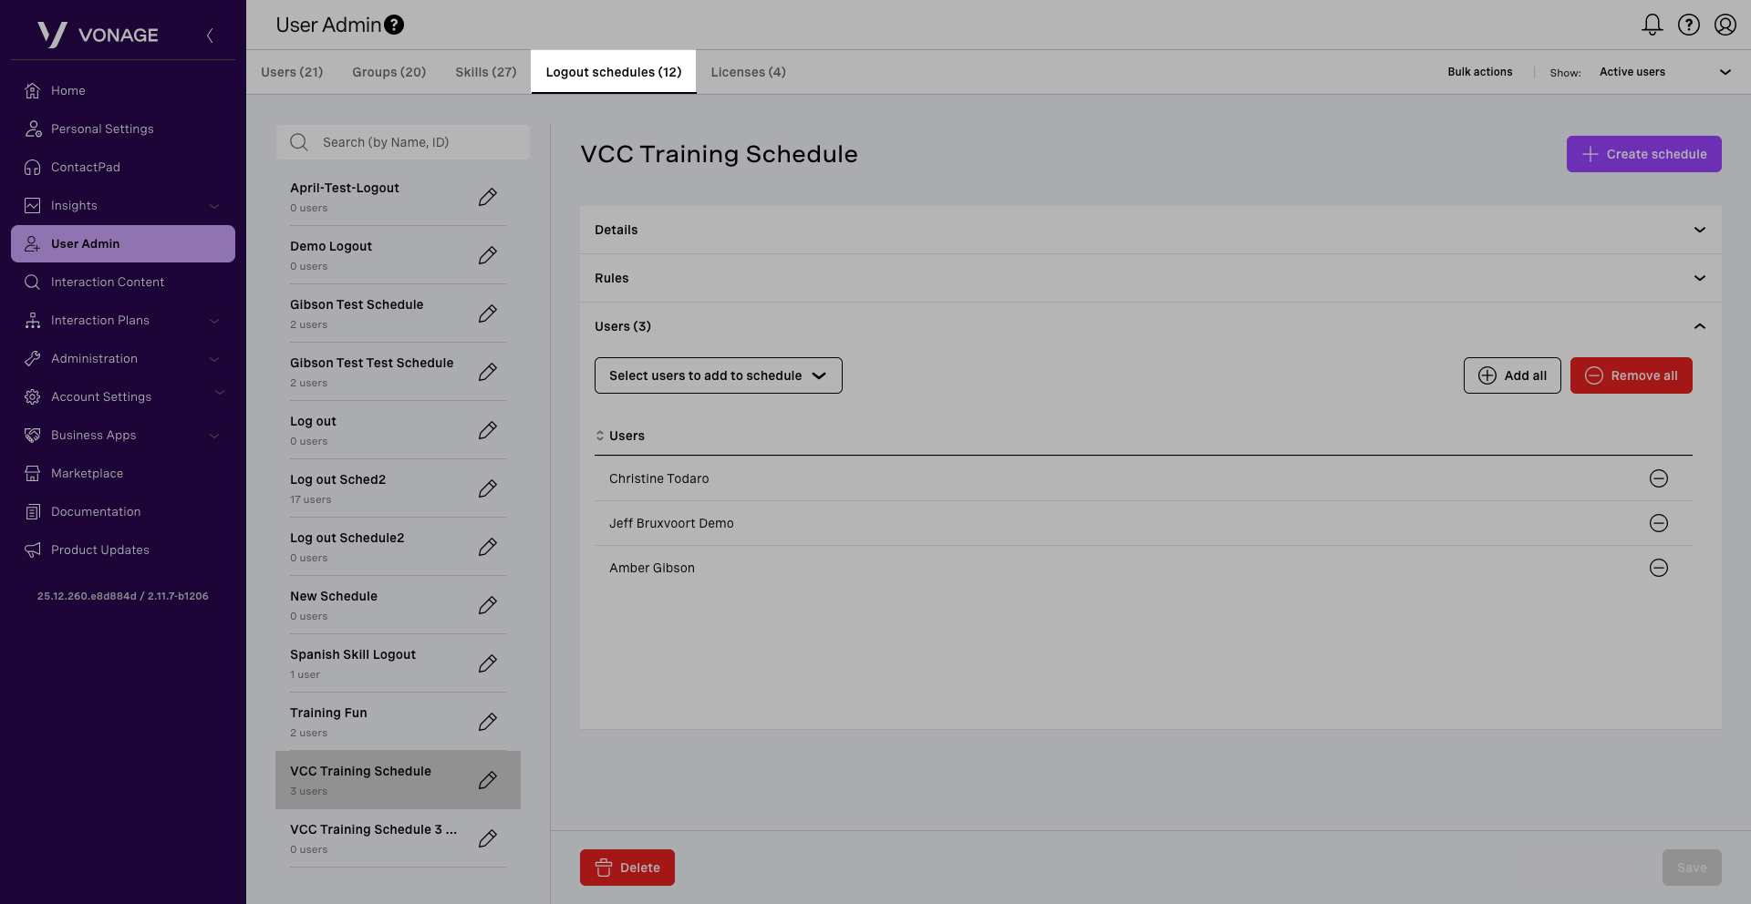Open the help question mark icon

pyautogui.click(x=1689, y=25)
